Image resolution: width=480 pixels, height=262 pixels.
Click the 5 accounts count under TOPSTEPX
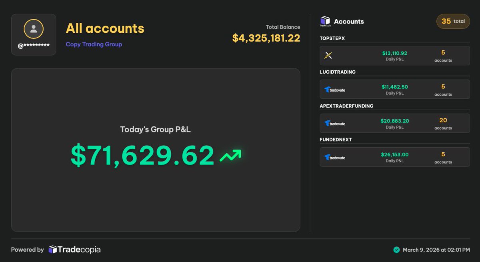click(443, 56)
